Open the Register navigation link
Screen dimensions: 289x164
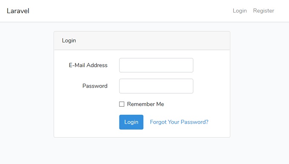click(x=263, y=11)
